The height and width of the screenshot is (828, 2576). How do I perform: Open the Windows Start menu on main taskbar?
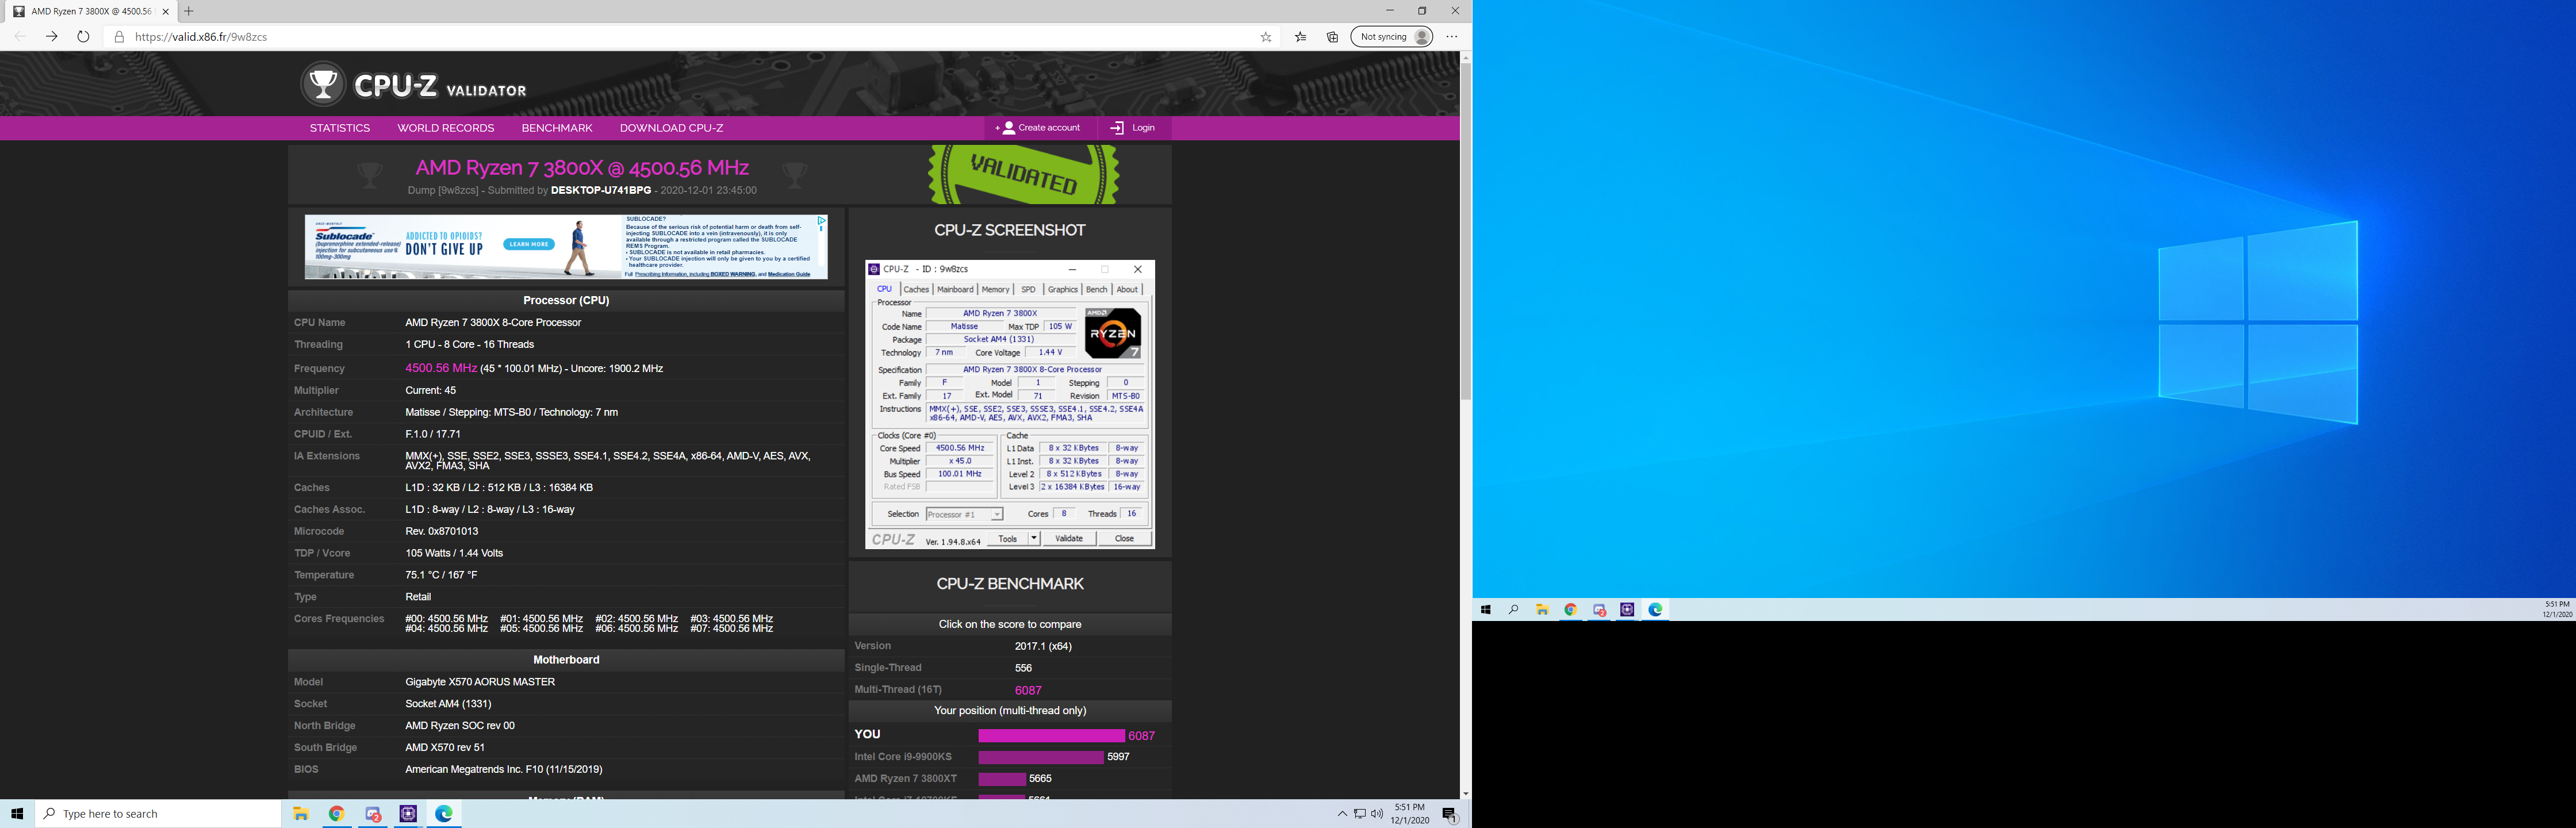point(17,814)
